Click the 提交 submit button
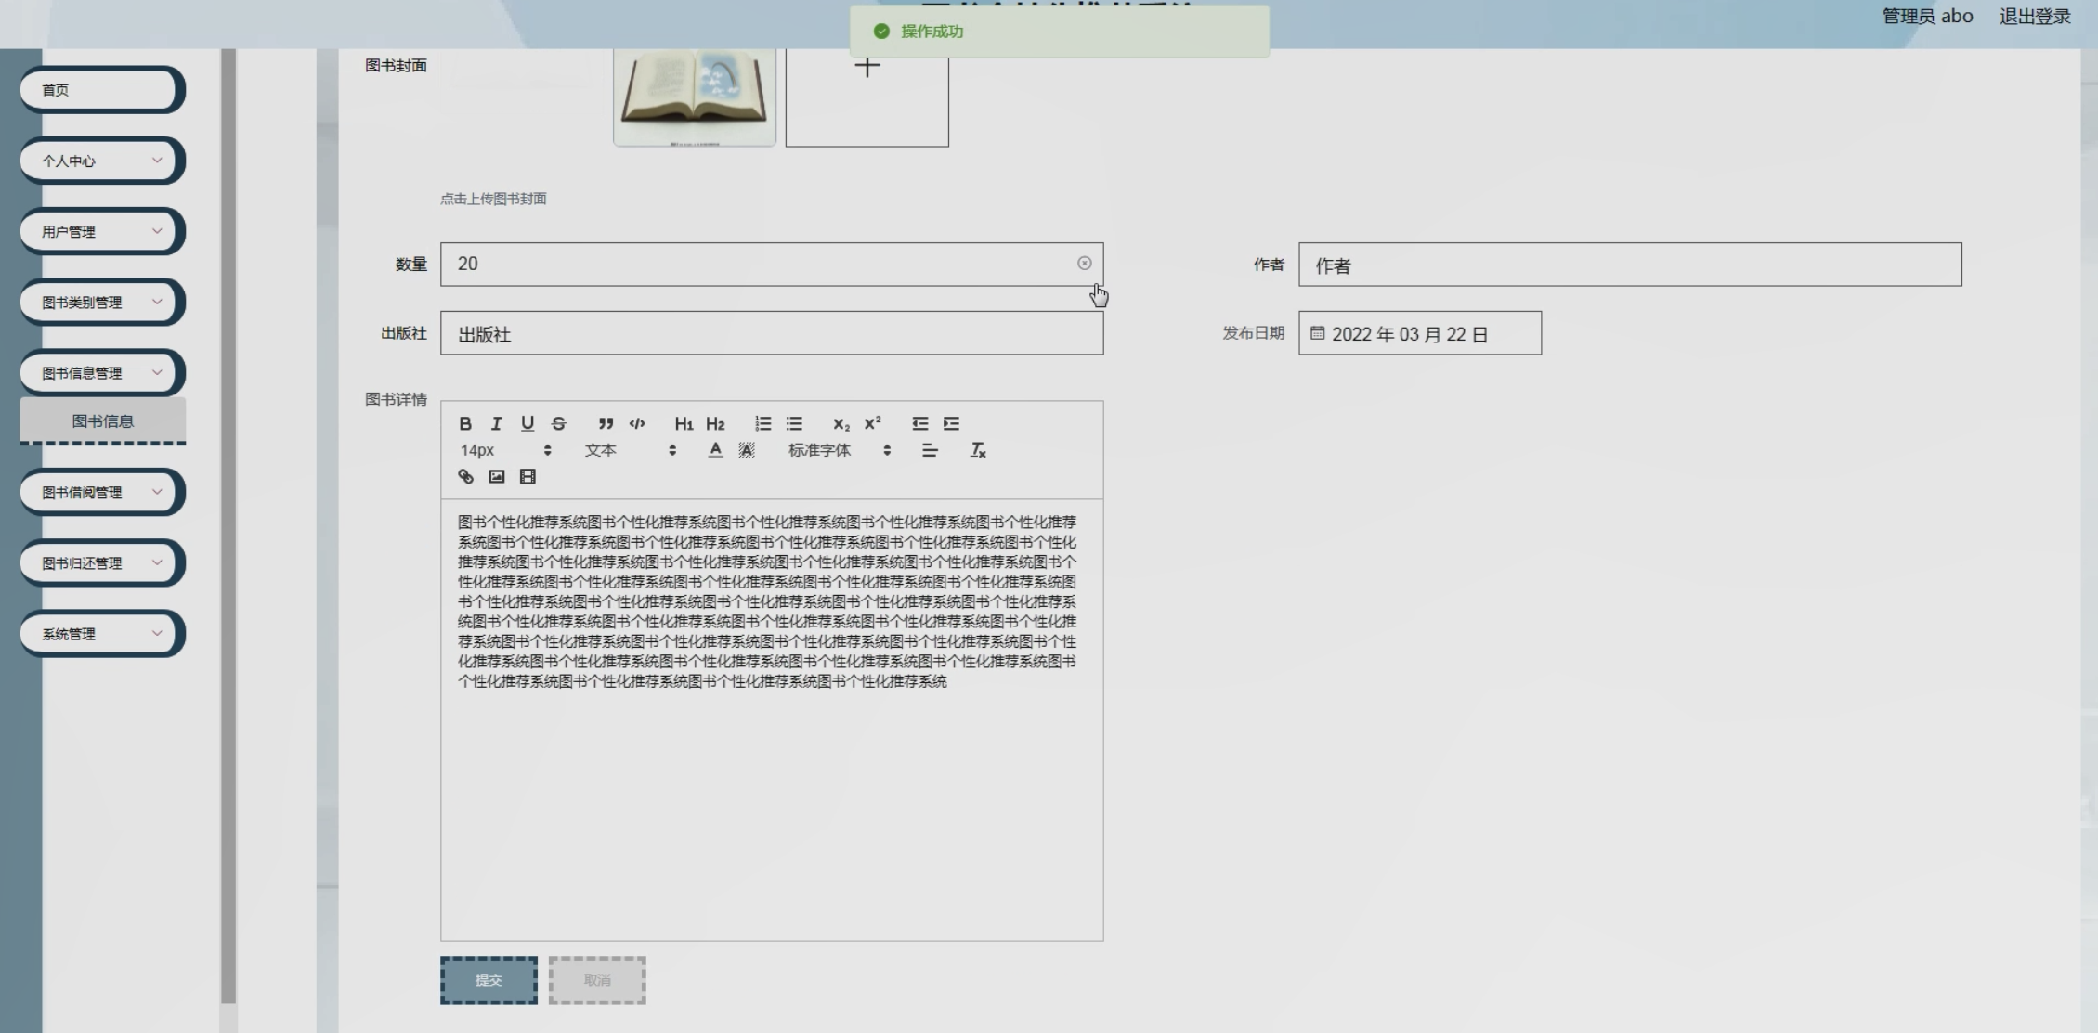This screenshot has width=2098, height=1033. (x=489, y=980)
